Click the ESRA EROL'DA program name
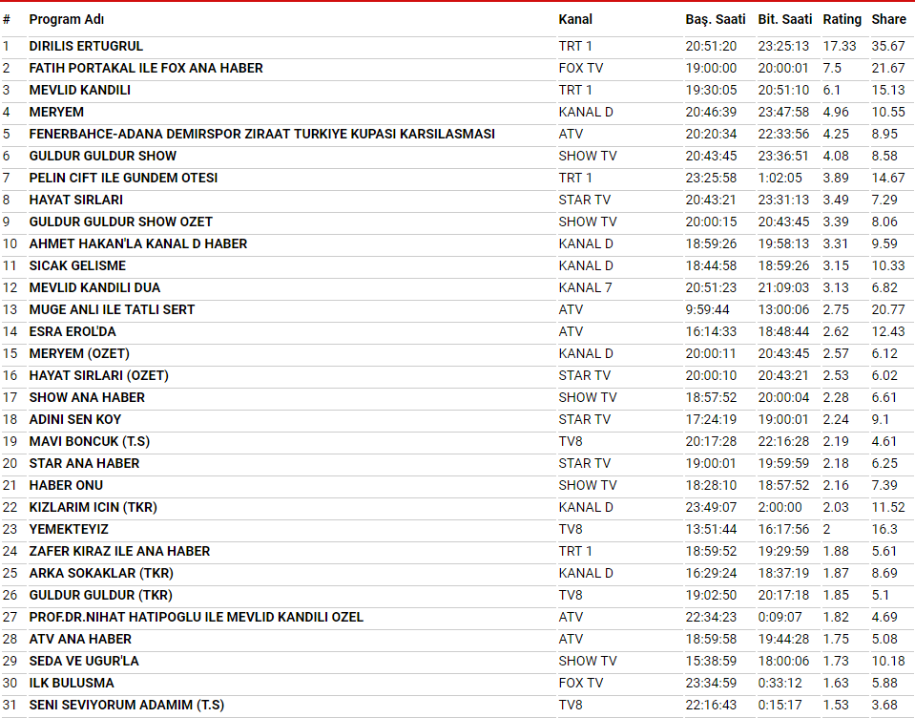Screen dimensions: 915x718 point(73,331)
